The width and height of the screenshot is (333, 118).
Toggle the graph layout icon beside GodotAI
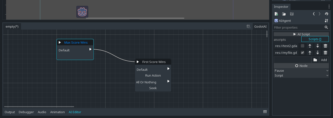pos(248,26)
